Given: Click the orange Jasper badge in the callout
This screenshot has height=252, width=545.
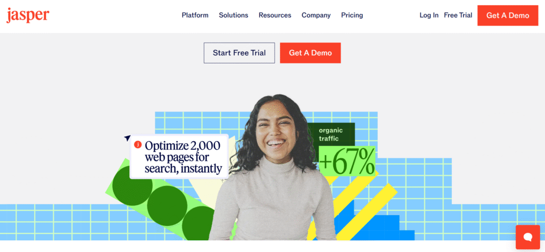Looking at the screenshot, I should (x=138, y=144).
